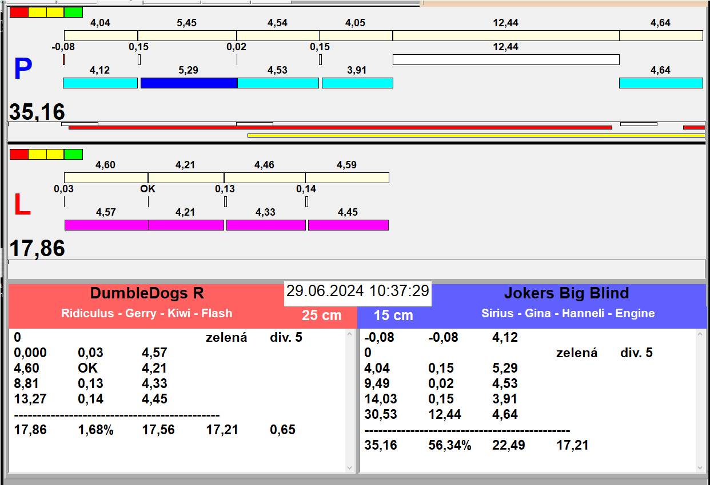Click the 15 cm jump height label
The height and width of the screenshot is (485, 710).
(393, 315)
